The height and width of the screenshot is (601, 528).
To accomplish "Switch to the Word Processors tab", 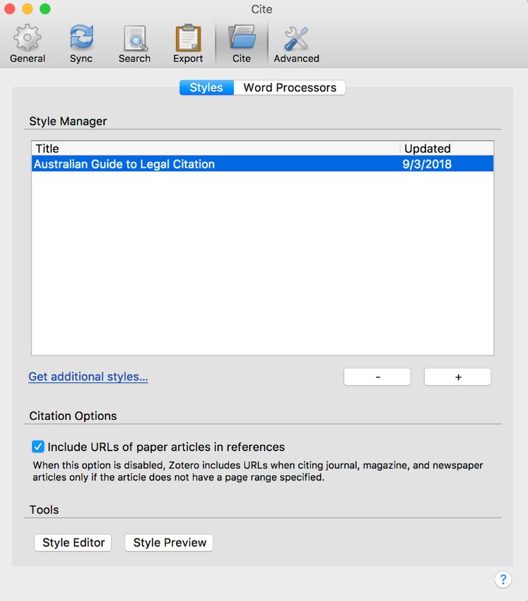I will 290,88.
